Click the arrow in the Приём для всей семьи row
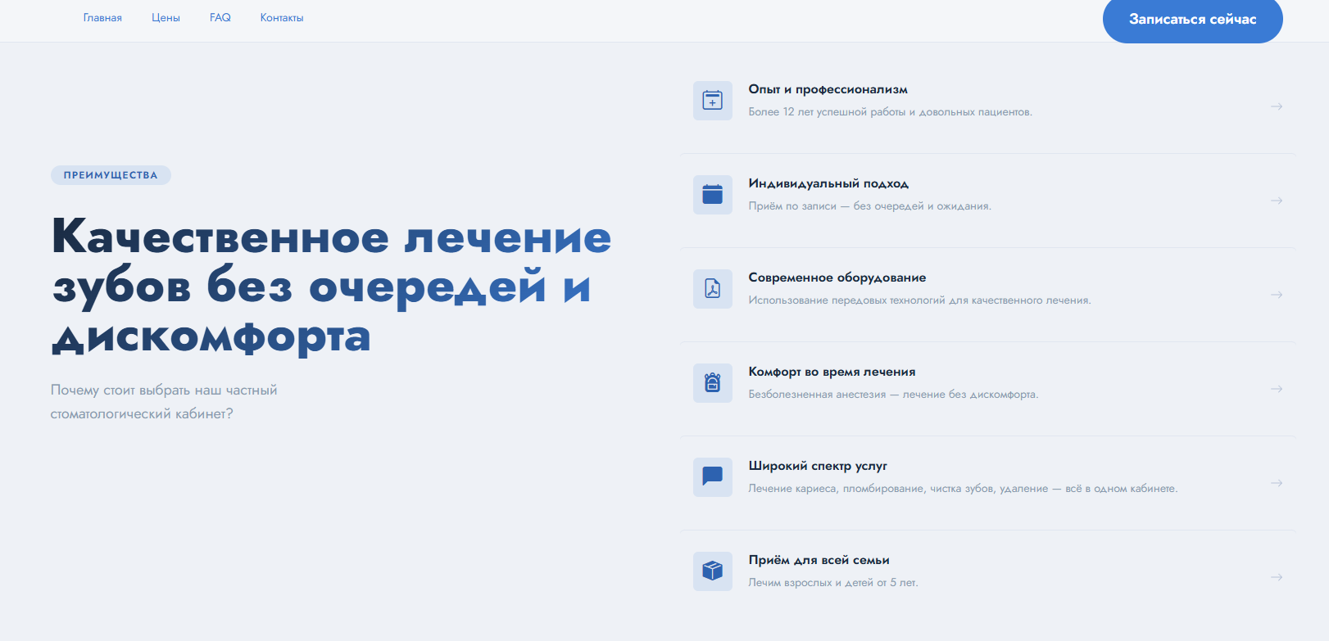This screenshot has width=1329, height=641. (1276, 577)
